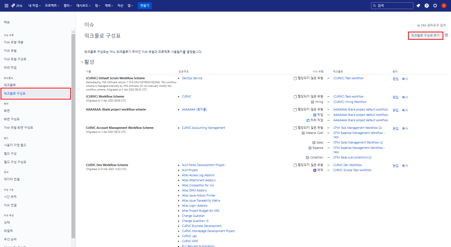This screenshot has height=247, width=451.
Task: Open (CURVC) Hiring Workflow link
Action: point(350,102)
